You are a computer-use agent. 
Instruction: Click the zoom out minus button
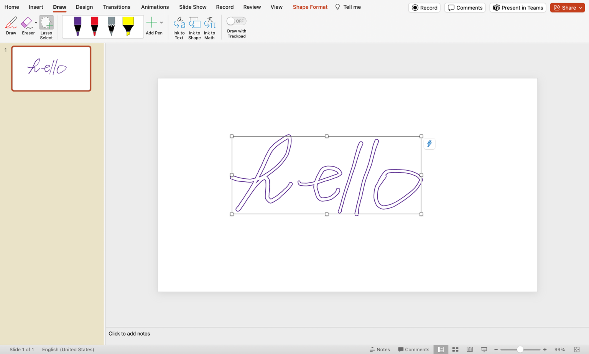tap(496, 349)
